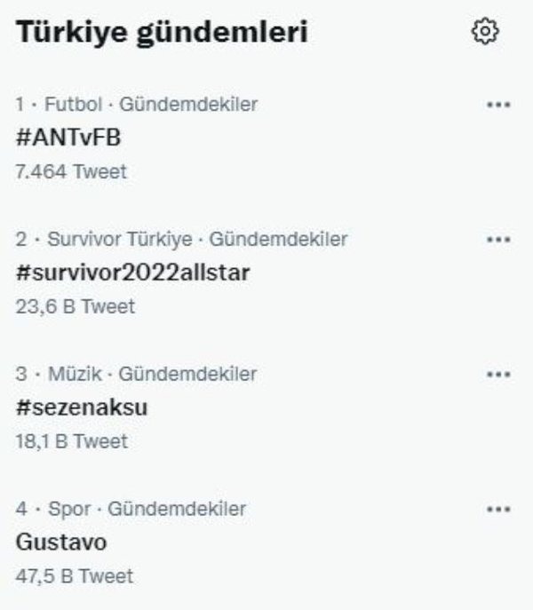View the Gustavo trending topic
This screenshot has height=610, width=533.
[x=61, y=542]
